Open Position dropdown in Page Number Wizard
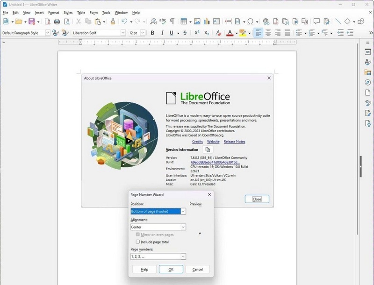The image size is (374, 285). click(183, 211)
